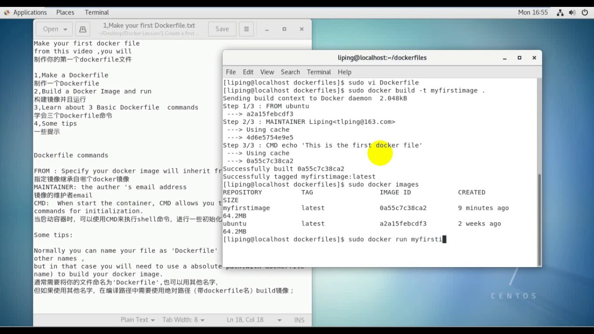Maximize the gedit window
This screenshot has width=594, height=334.
[x=284, y=29]
